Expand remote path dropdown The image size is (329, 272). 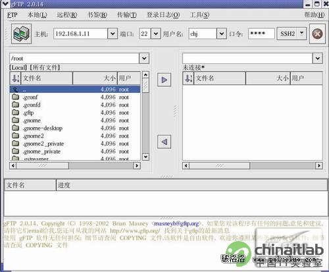tap(318, 59)
